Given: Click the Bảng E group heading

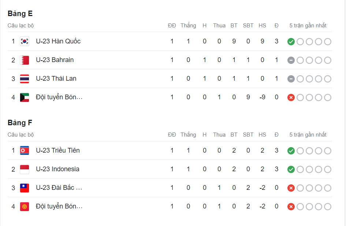Looking at the screenshot, I should (x=20, y=14).
